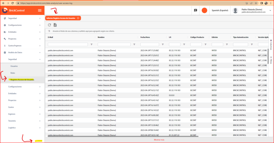The height and width of the screenshot is (143, 274).
Task: Open Nombre column filter funnel
Action: click(x=134, y=45)
